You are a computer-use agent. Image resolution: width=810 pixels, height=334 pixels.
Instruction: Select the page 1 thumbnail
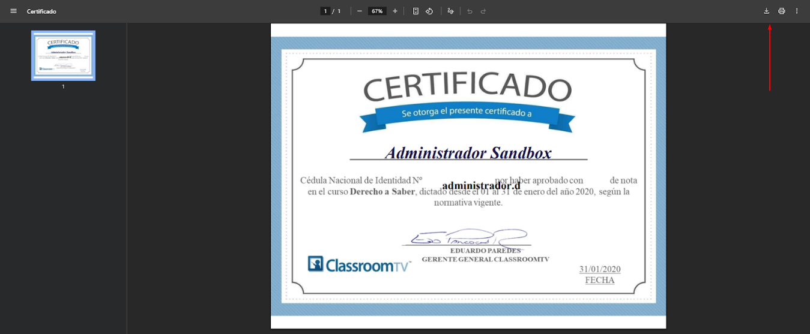coord(63,55)
